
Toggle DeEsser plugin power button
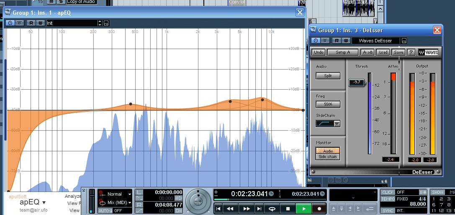(316, 41)
